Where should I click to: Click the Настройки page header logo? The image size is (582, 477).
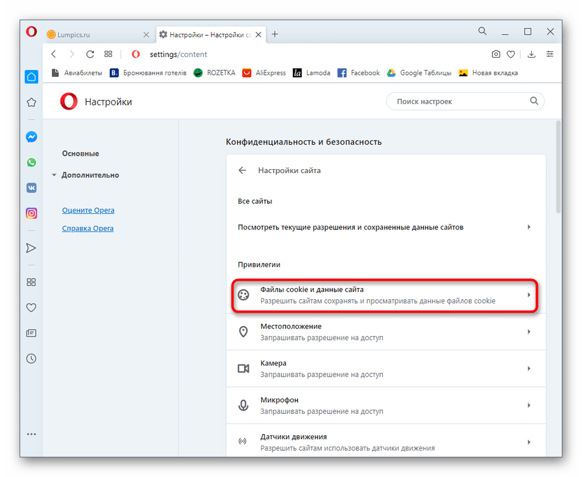(69, 101)
